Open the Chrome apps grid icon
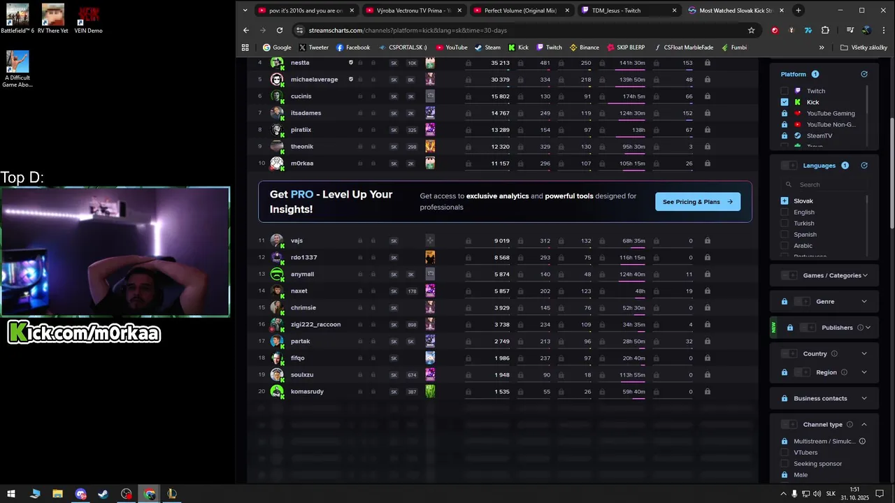The image size is (895, 503). click(x=245, y=48)
